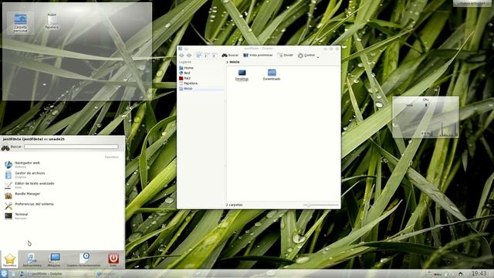Switch to Favoritos tab in launcher
494x278 pixels.
(10, 260)
